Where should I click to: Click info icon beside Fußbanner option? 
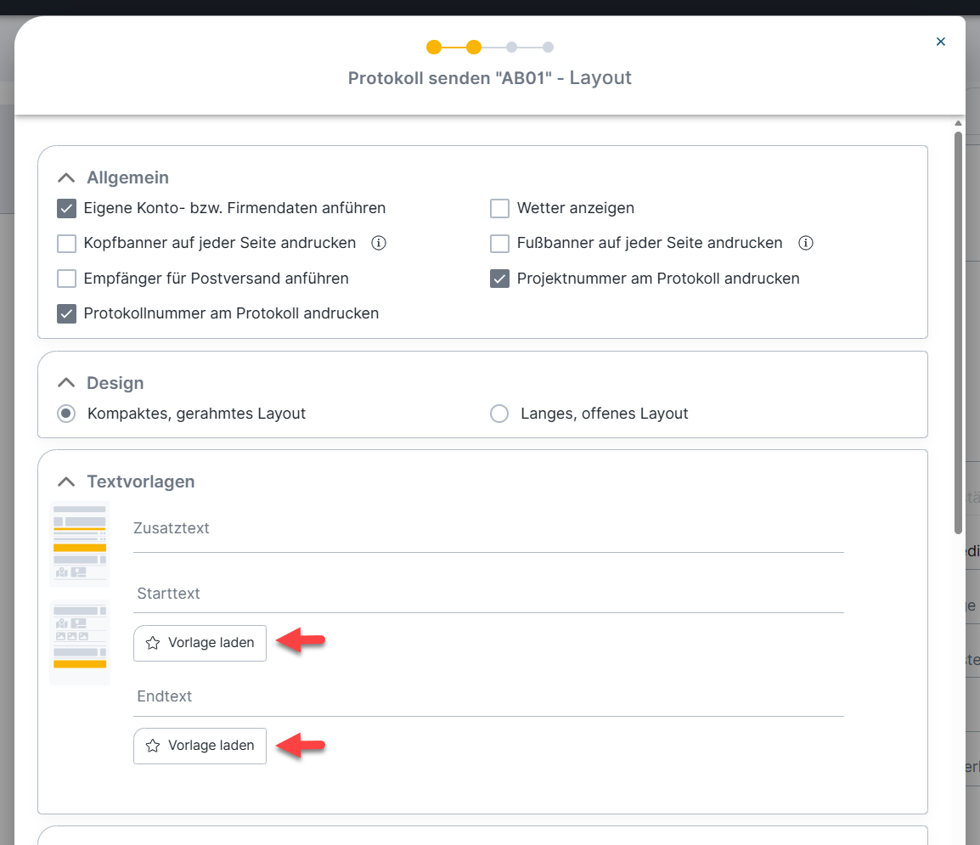(806, 244)
